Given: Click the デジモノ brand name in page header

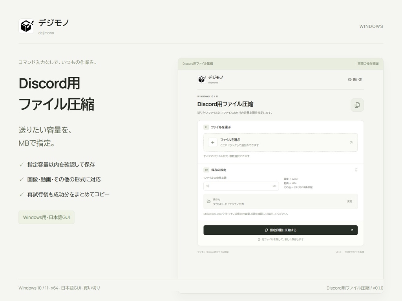Looking at the screenshot, I should click(54, 23).
